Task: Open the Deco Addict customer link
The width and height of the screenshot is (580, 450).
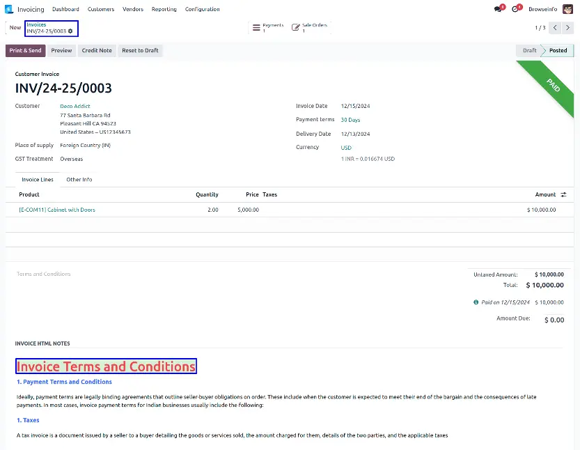Action: coord(75,106)
